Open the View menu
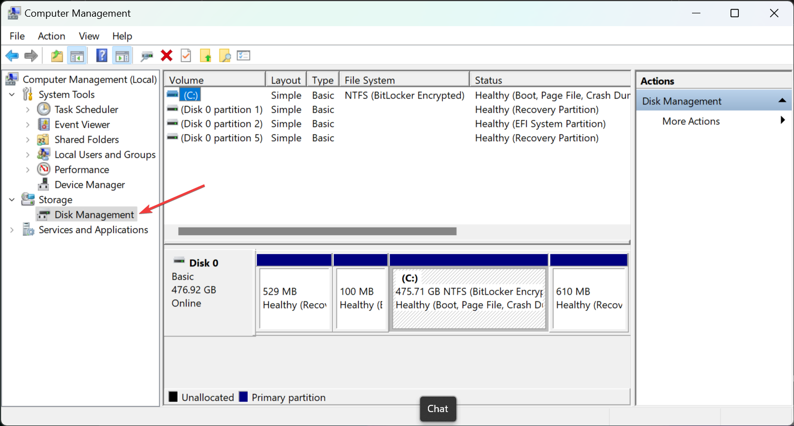794x426 pixels. point(89,36)
